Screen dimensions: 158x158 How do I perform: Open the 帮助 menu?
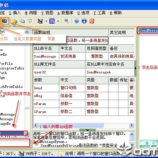(116, 13)
